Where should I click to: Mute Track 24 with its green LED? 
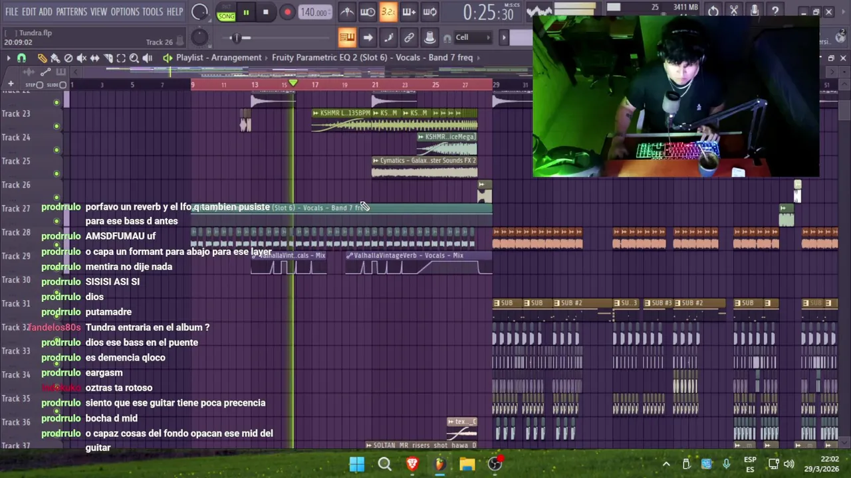57,150
